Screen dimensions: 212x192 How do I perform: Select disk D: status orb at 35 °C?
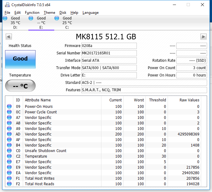pyautogui.click(x=5, y=18)
